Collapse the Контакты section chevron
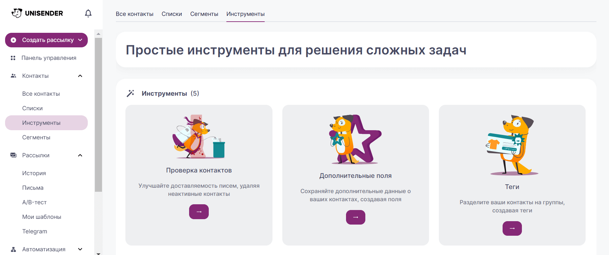 (x=80, y=76)
